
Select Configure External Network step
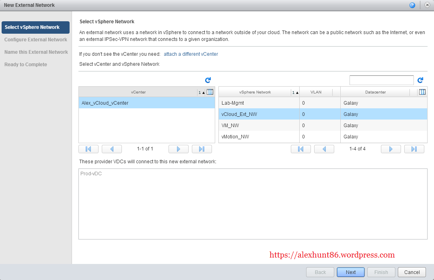coord(36,40)
